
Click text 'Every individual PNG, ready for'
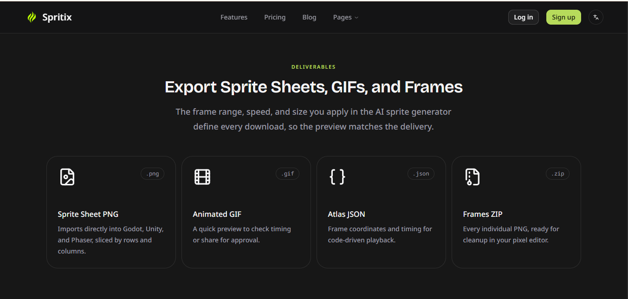(511, 229)
